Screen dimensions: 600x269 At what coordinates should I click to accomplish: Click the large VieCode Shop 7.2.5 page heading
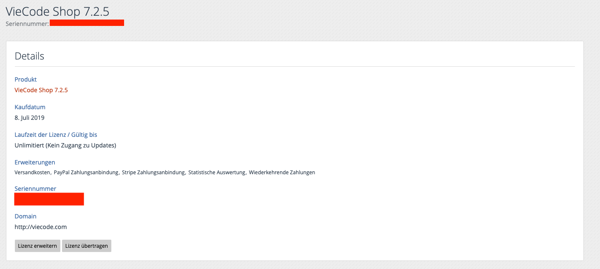tap(57, 11)
